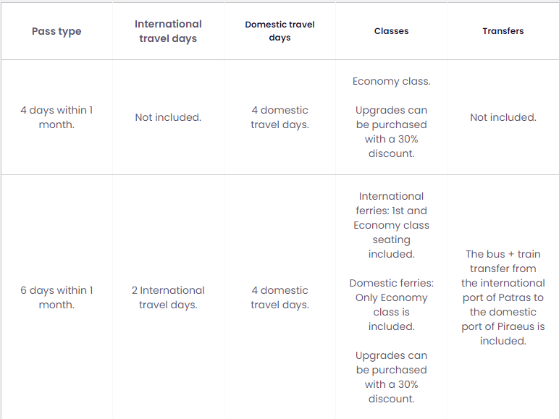
Task: Select domestic travel days cell for 4-day pass
Action: coord(279,117)
